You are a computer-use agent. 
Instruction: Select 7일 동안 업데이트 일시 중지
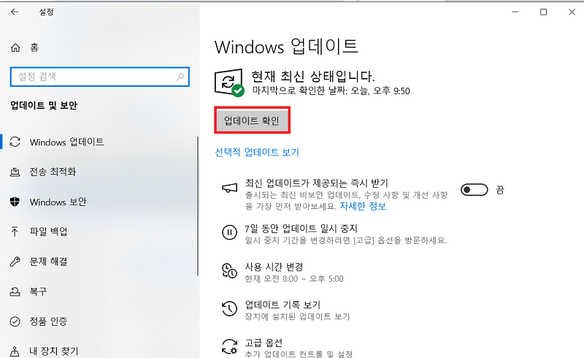[301, 228]
